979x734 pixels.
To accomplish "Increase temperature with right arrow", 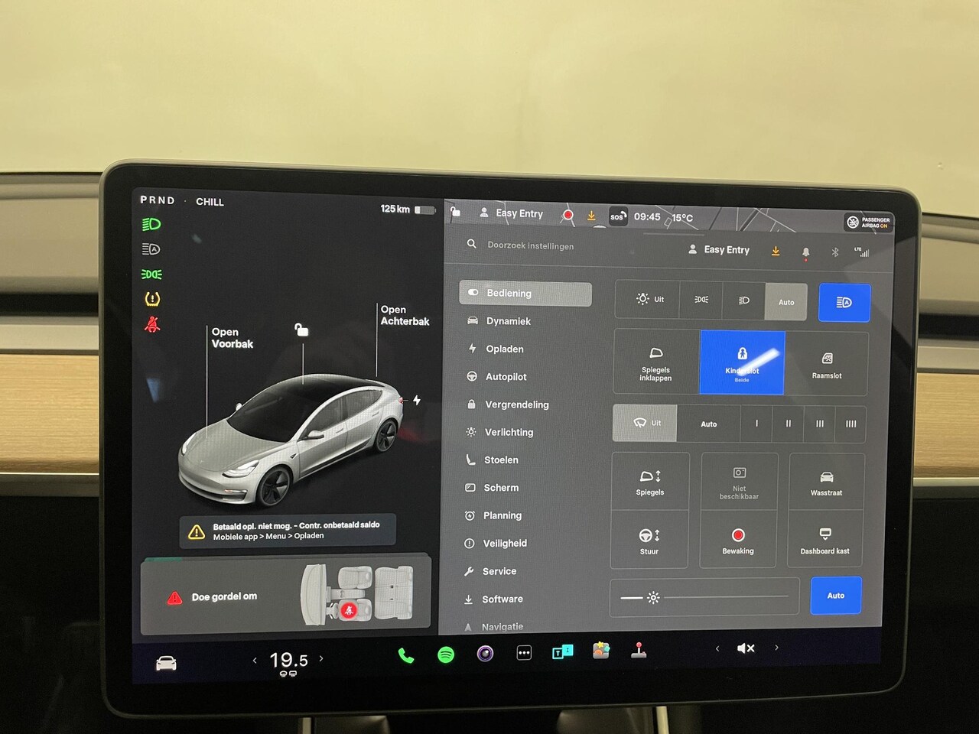I will tap(321, 658).
